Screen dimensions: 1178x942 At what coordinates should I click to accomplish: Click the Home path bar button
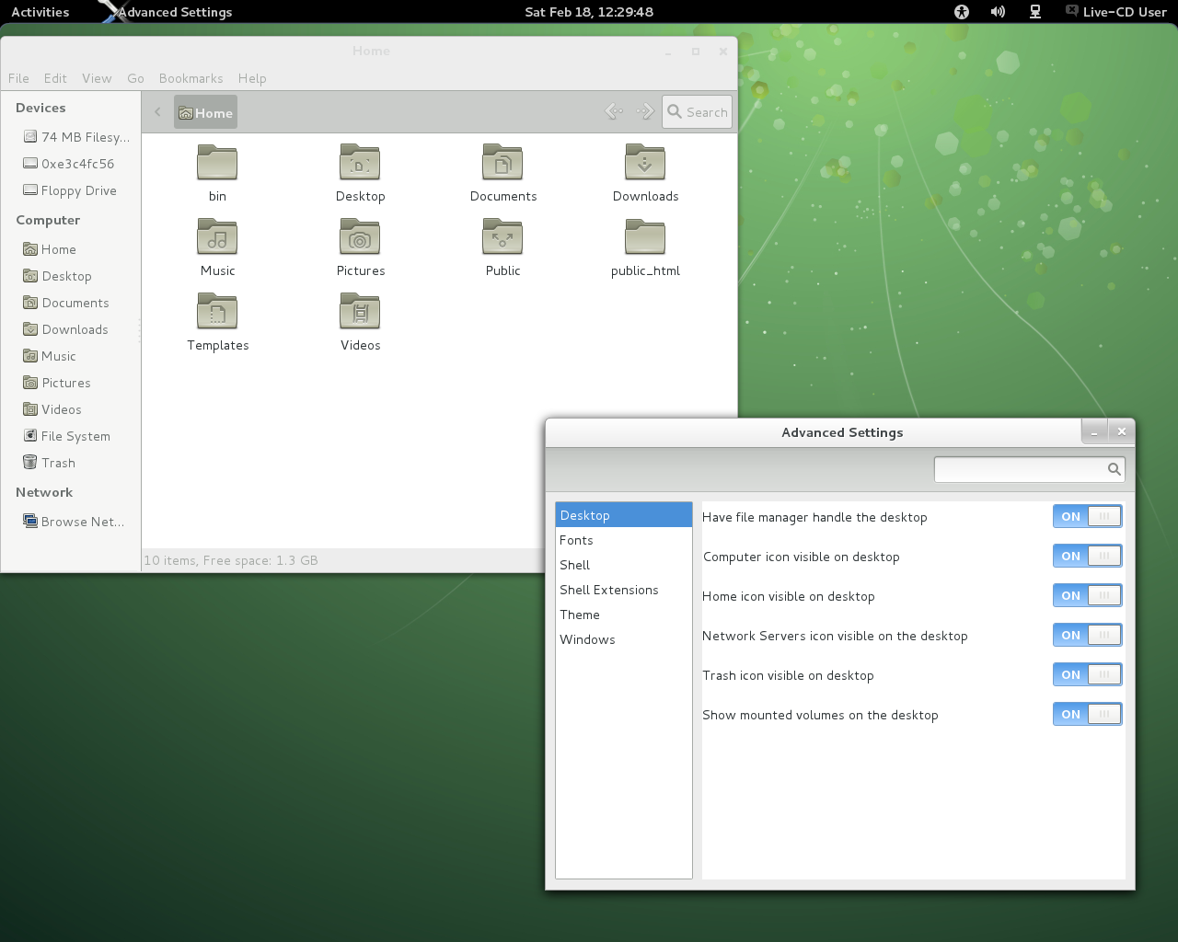205,112
